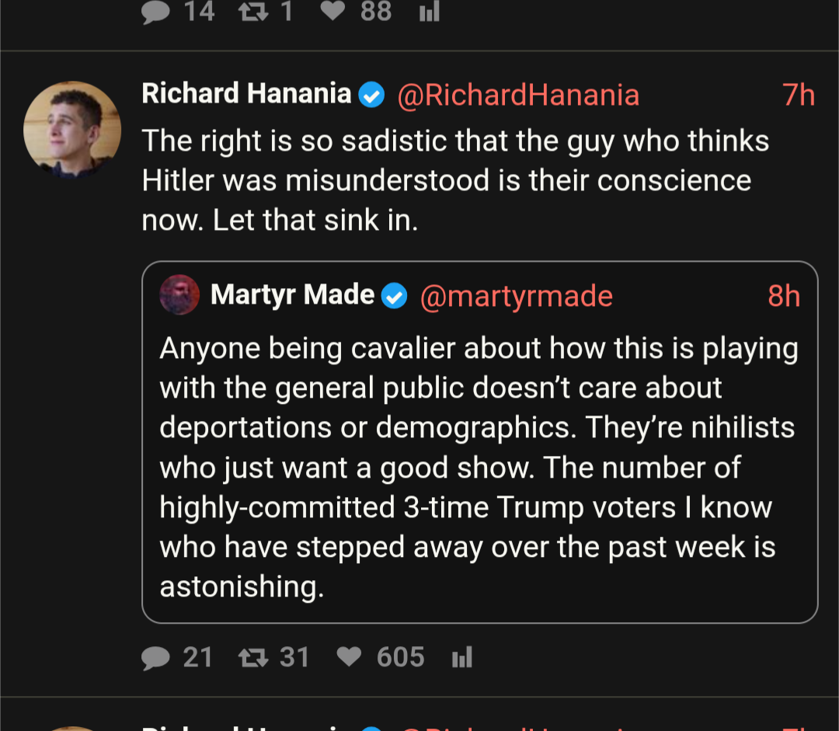Open the @martyrmade handle
The width and height of the screenshot is (839, 731).
pos(516,296)
